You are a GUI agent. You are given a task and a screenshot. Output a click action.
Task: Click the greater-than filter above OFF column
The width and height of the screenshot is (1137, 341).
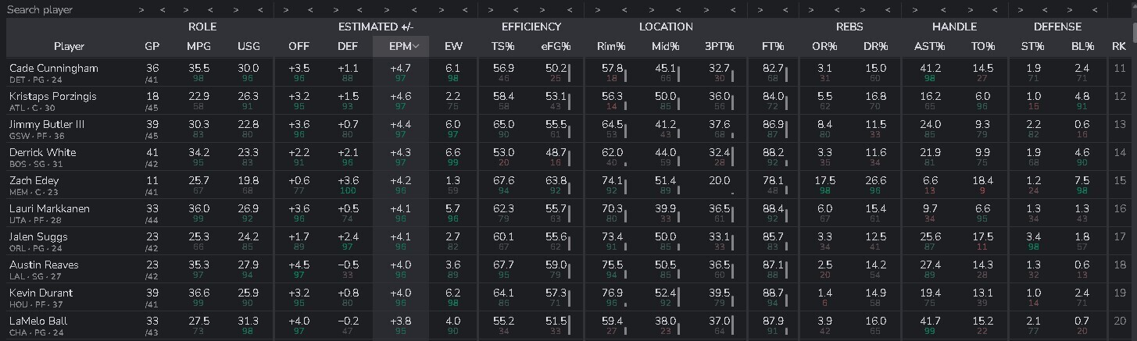point(287,10)
